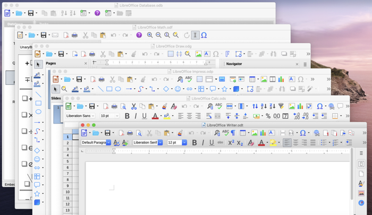Open Navigator panel menu in Draw window

click(x=305, y=64)
